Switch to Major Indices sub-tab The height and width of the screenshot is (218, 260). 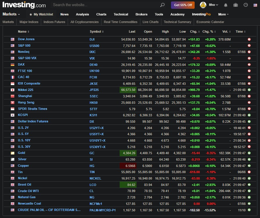(29, 22)
